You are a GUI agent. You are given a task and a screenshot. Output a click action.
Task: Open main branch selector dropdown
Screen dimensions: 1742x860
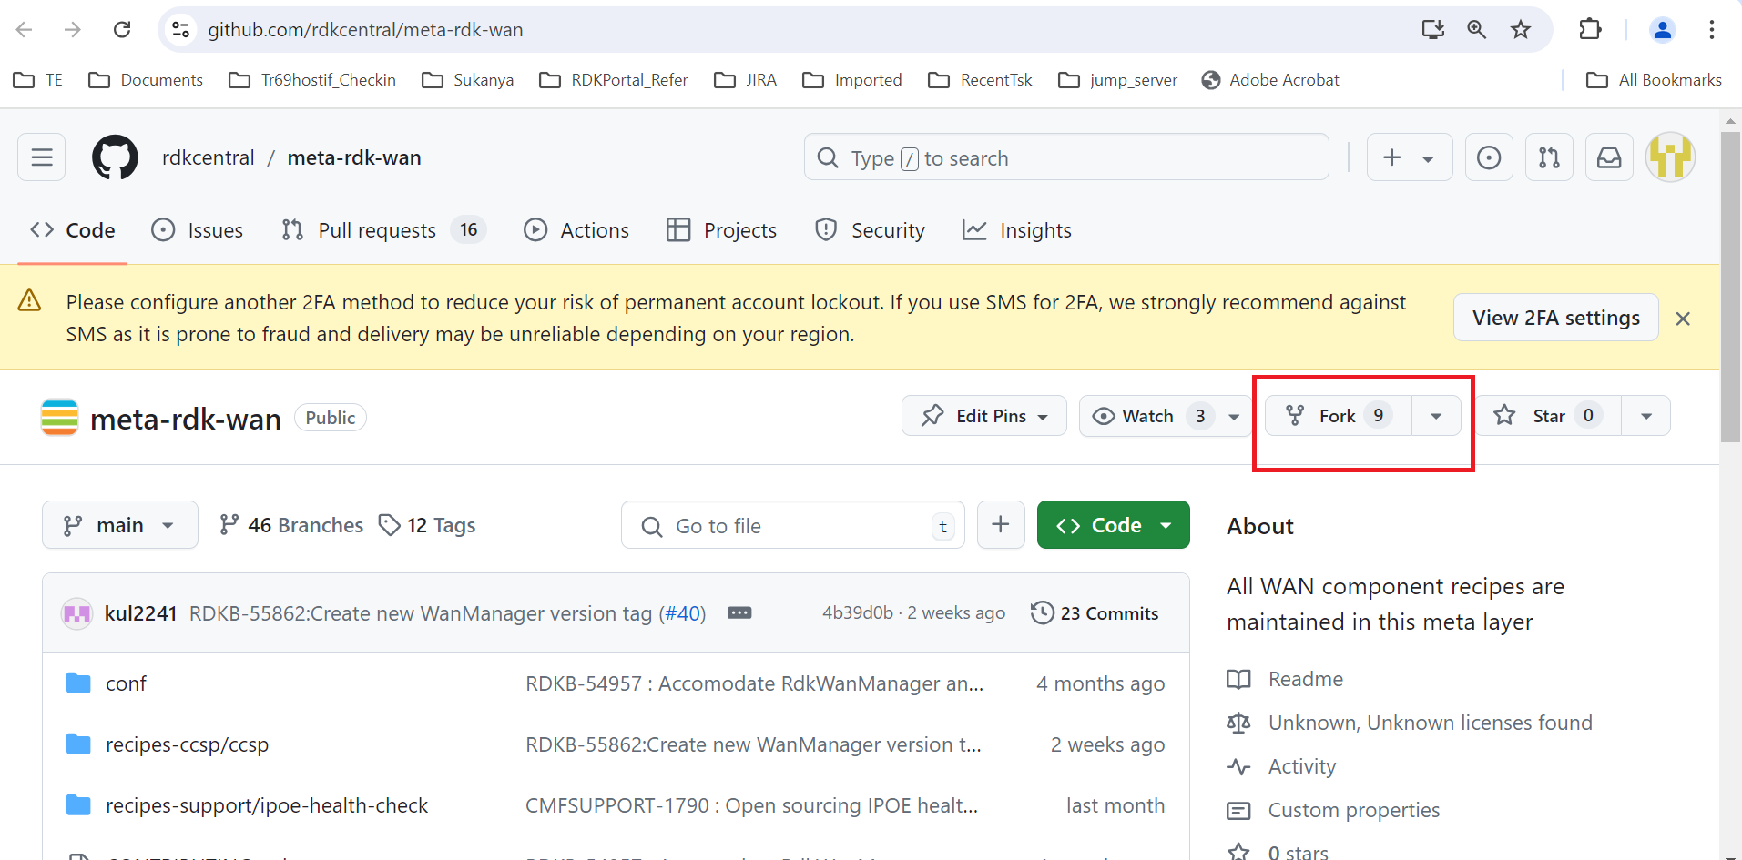pos(120,525)
